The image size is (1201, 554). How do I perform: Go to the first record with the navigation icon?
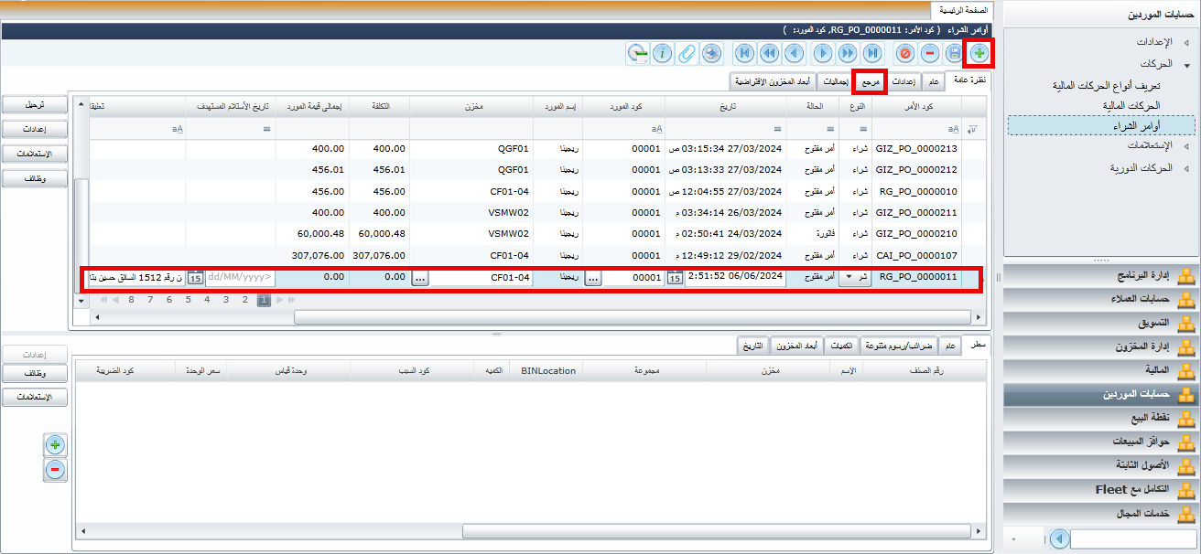(872, 53)
